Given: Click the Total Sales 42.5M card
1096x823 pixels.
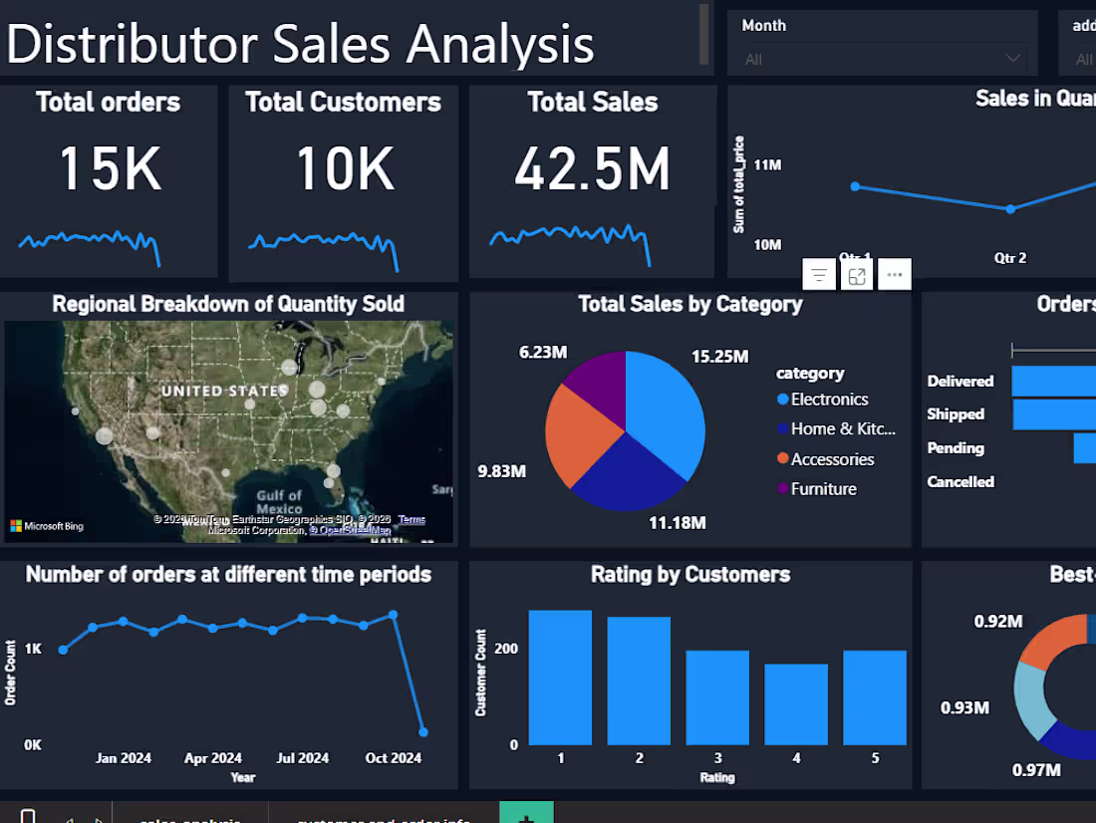Looking at the screenshot, I should (592, 181).
